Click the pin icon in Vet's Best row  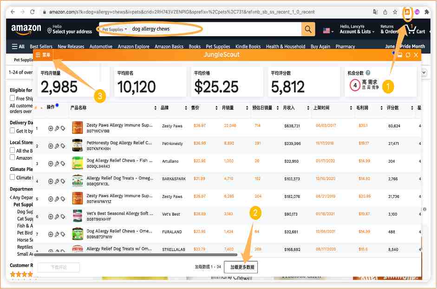click(x=57, y=217)
